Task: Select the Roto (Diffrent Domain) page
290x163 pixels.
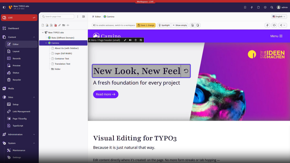Action: pos(63,38)
